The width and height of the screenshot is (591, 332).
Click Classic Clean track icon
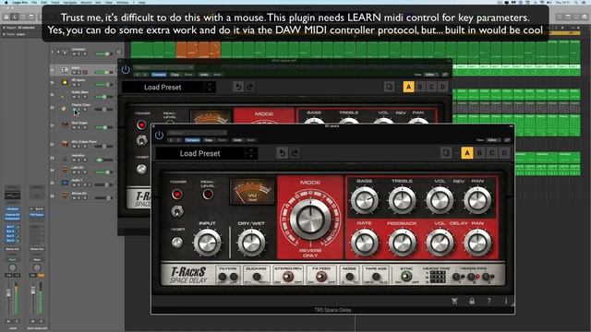click(x=65, y=108)
